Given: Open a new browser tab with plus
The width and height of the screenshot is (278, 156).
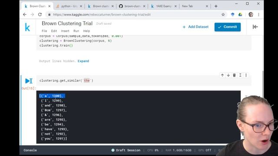Looking at the screenshot, I should (216, 6).
